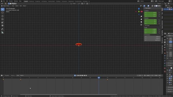Play the animation in reverse
Screen dimensions: 173x97
(81, 75)
